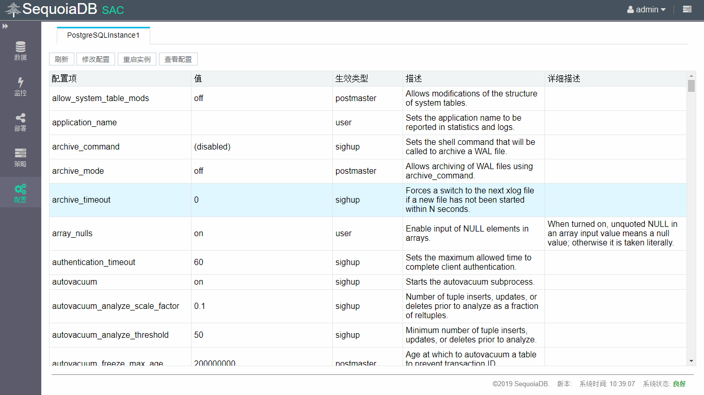704x395 pixels.
Task: Click the system status 良好 text
Action: 679,384
